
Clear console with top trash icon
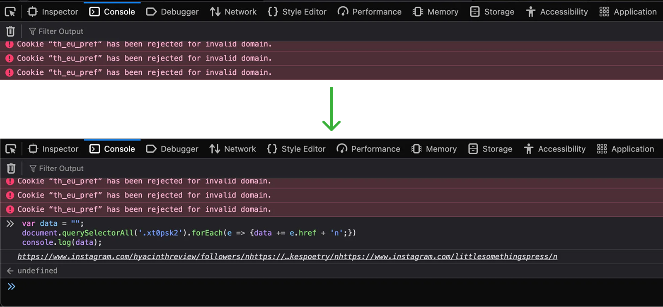tap(10, 31)
